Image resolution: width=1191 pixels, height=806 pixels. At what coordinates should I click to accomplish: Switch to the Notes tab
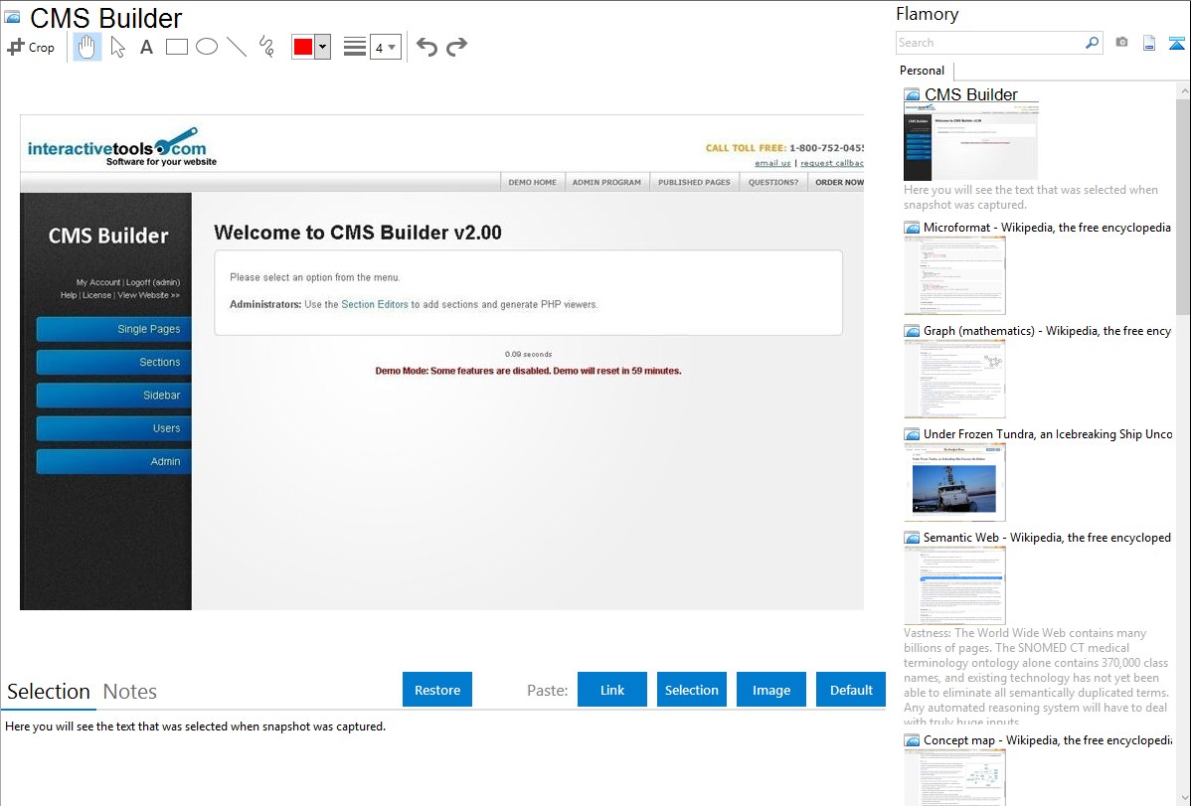tap(130, 692)
